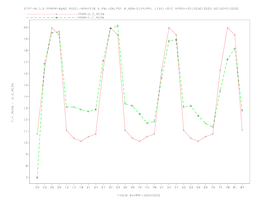Select green circle data point at hour 75
264x204 pixels.
pyautogui.click(x=220, y=91)
